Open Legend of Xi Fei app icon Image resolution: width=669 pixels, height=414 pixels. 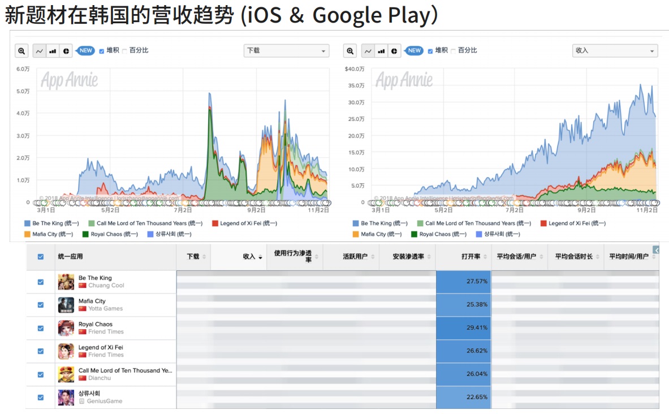click(66, 351)
